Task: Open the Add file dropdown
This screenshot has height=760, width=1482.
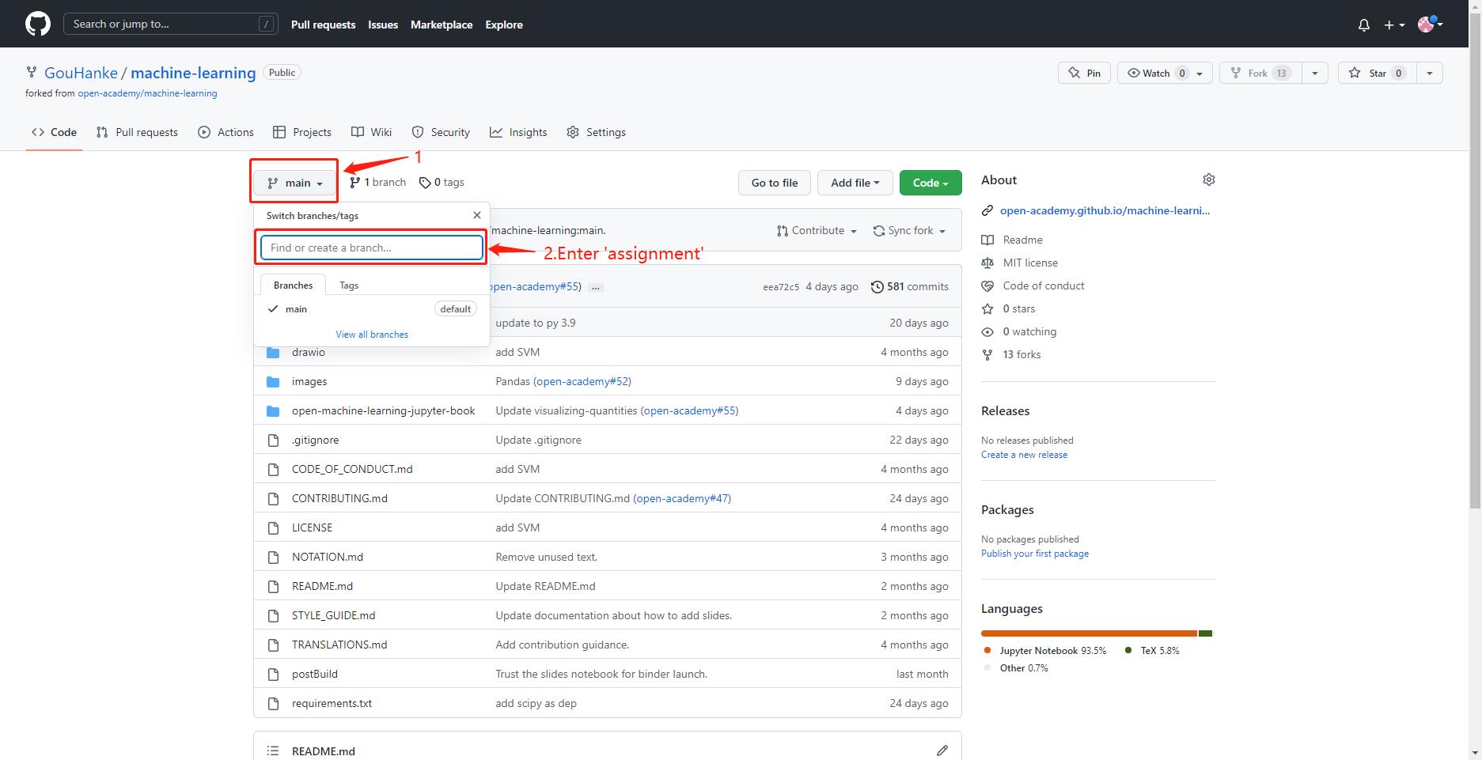Action: pyautogui.click(x=855, y=183)
